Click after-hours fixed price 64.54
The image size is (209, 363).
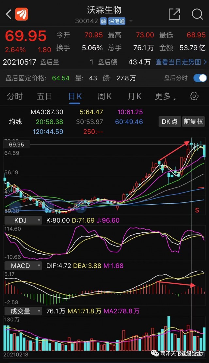[x=61, y=78]
